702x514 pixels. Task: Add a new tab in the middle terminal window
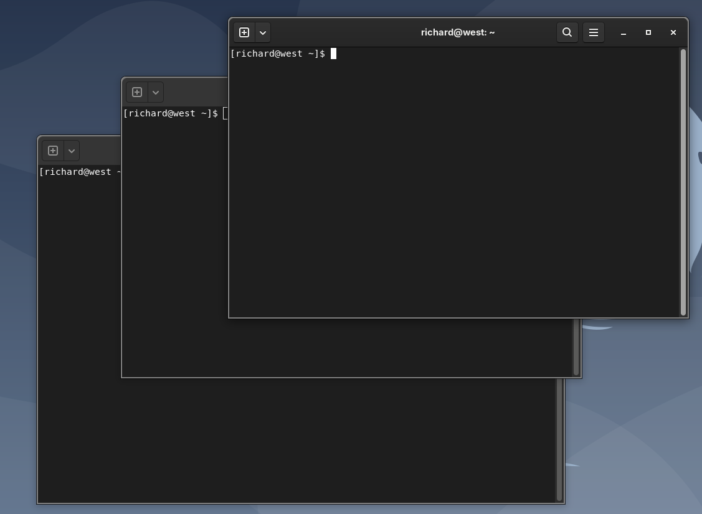click(137, 92)
